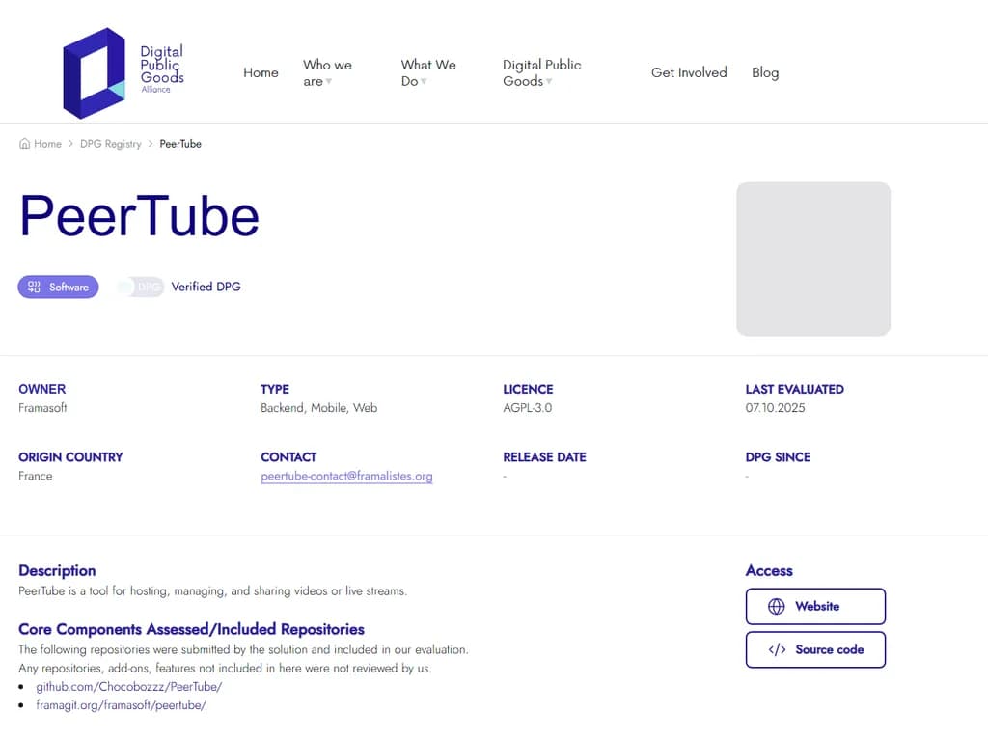Select PeerTube in the breadcrumb trail
Viewport: 988px width, 741px height.
pos(180,143)
